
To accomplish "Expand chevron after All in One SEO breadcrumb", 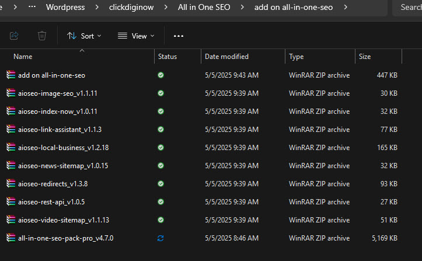I will pyautogui.click(x=242, y=7).
